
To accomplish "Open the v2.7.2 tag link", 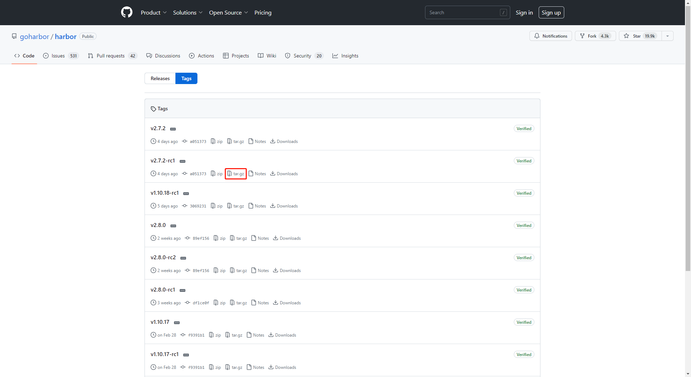I will tap(158, 128).
